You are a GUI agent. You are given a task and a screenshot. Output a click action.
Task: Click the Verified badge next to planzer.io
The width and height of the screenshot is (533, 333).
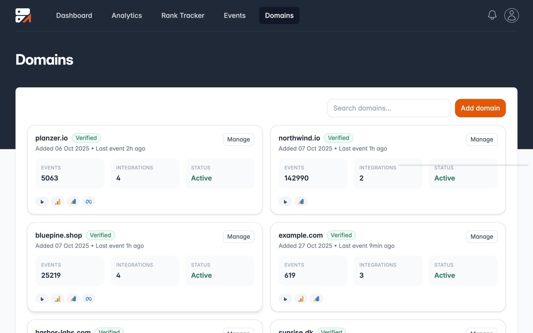pos(86,138)
